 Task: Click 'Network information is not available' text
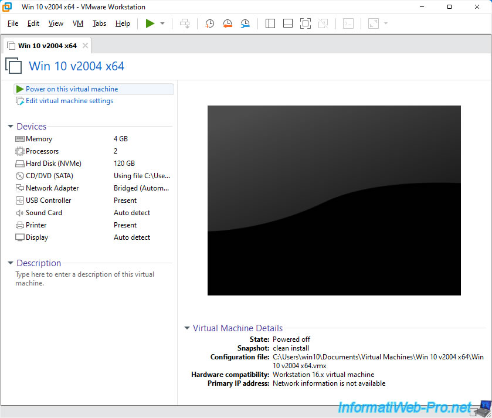[329, 383]
